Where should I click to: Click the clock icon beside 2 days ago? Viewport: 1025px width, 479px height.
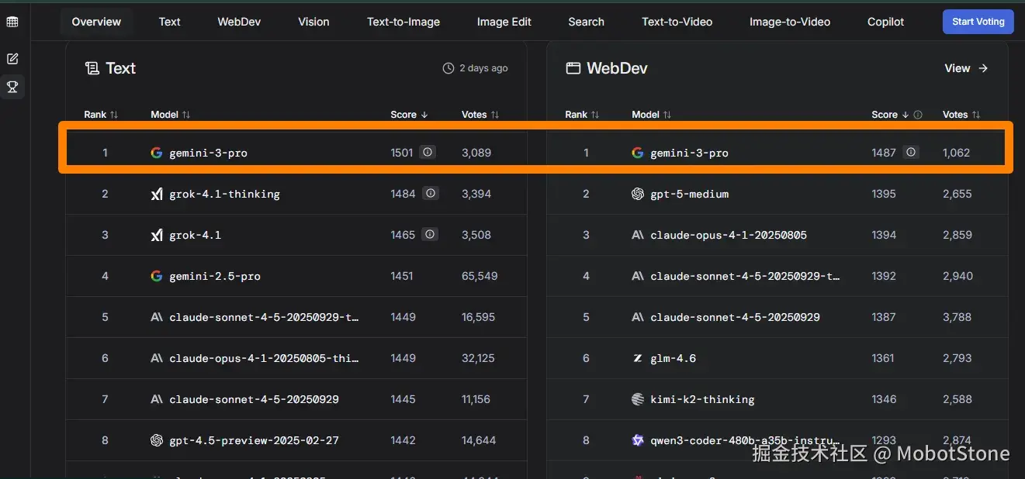(x=448, y=68)
